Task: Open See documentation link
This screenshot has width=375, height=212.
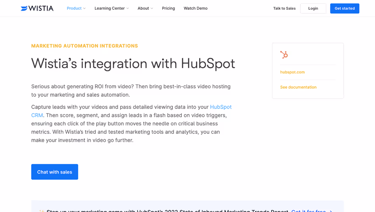Action: 298,87
